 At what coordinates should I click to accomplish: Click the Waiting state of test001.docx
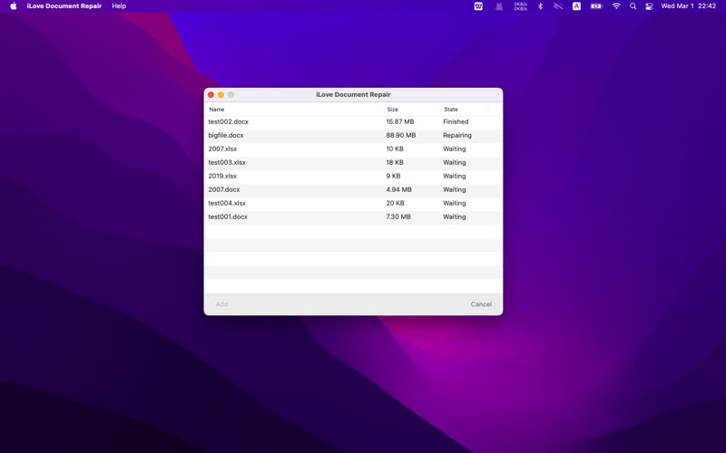(455, 217)
